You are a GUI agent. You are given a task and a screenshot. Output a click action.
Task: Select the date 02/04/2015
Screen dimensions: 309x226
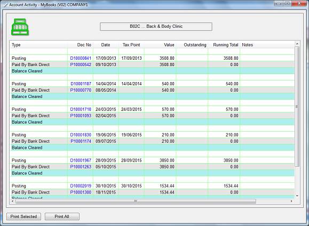pos(106,116)
